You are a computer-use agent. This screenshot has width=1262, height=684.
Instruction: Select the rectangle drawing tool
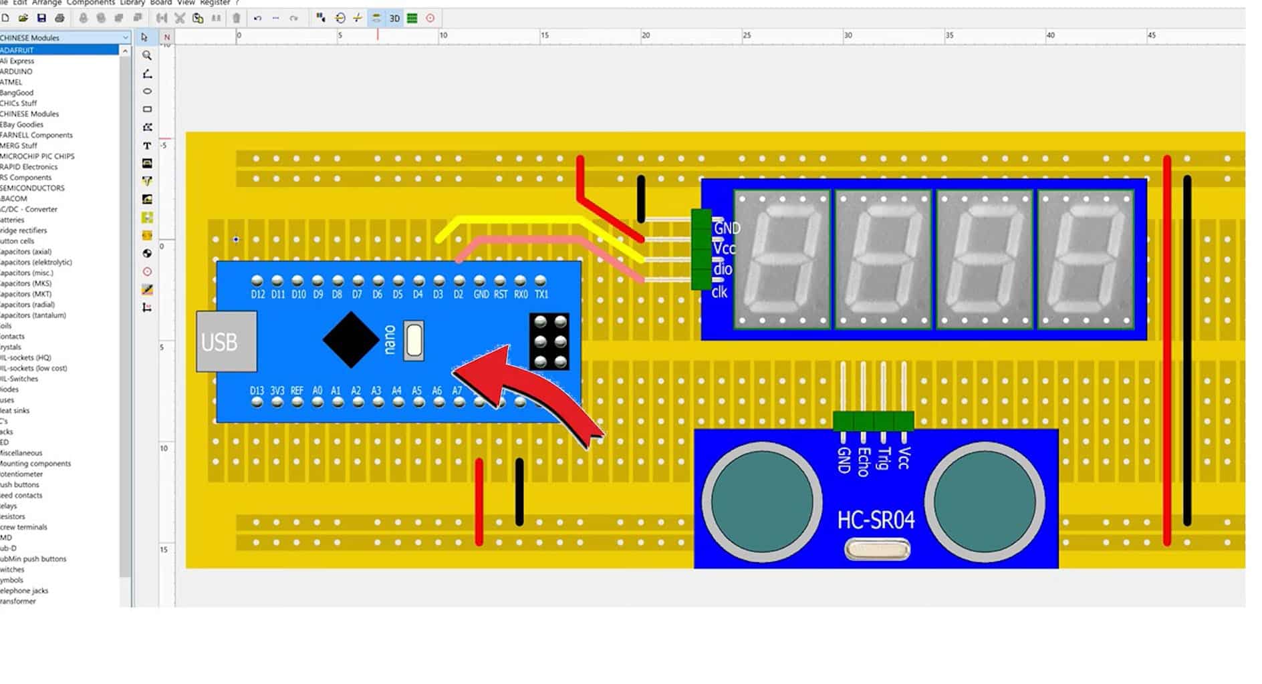click(147, 110)
